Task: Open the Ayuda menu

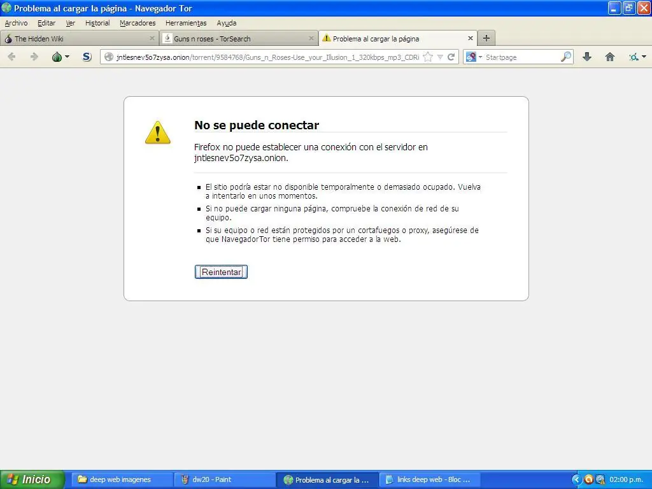Action: click(x=226, y=23)
